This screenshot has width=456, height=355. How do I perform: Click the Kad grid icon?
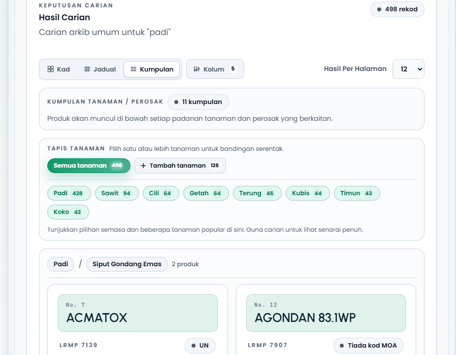click(51, 69)
